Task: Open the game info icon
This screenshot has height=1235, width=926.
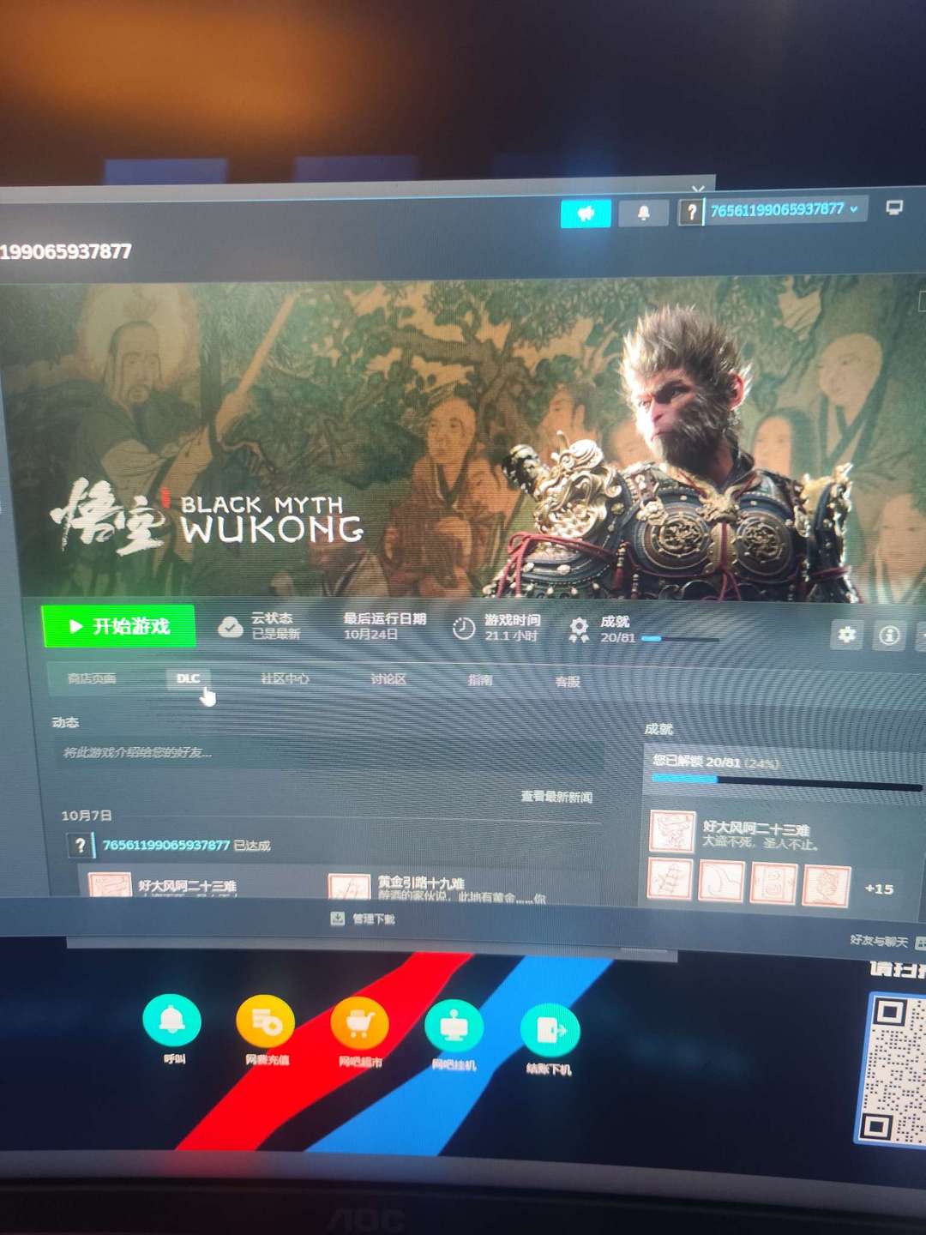Action: pyautogui.click(x=889, y=635)
